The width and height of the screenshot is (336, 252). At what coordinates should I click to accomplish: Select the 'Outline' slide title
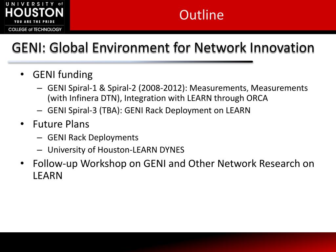point(201,15)
